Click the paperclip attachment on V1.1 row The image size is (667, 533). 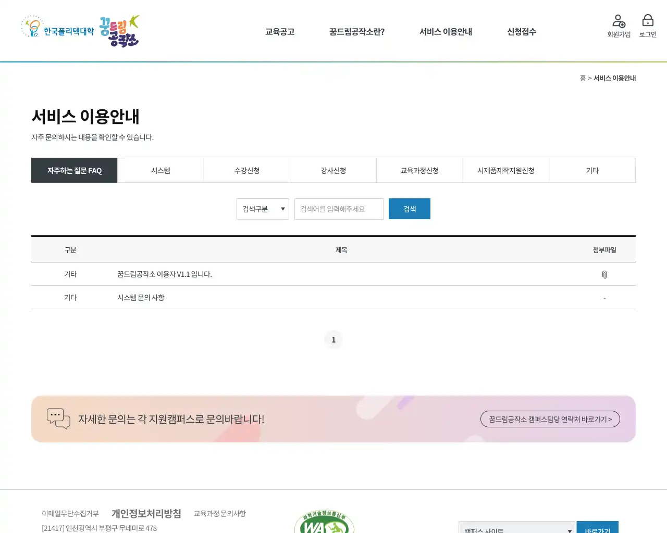pyautogui.click(x=604, y=273)
